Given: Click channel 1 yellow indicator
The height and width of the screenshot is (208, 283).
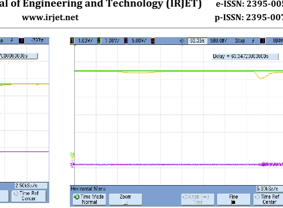Looking at the screenshot, I should point(72,41).
